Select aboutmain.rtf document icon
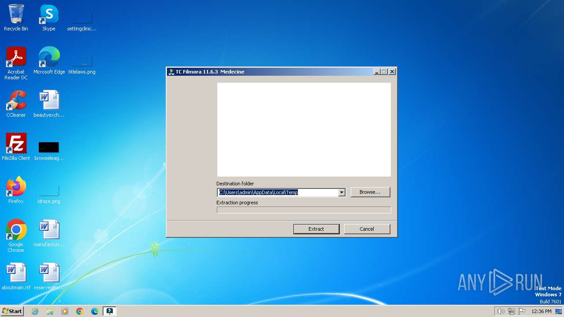The height and width of the screenshot is (317, 564). click(16, 276)
